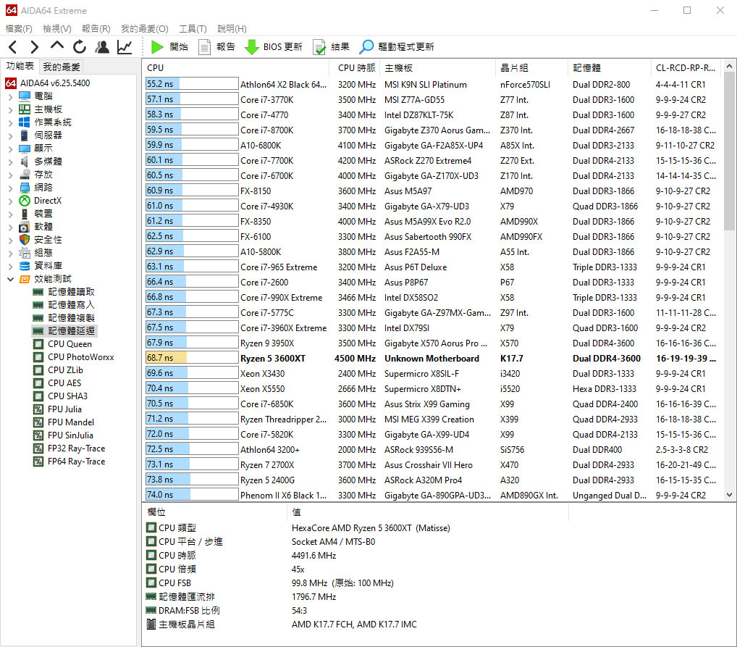Go forward with the right arrow icon

coord(34,47)
